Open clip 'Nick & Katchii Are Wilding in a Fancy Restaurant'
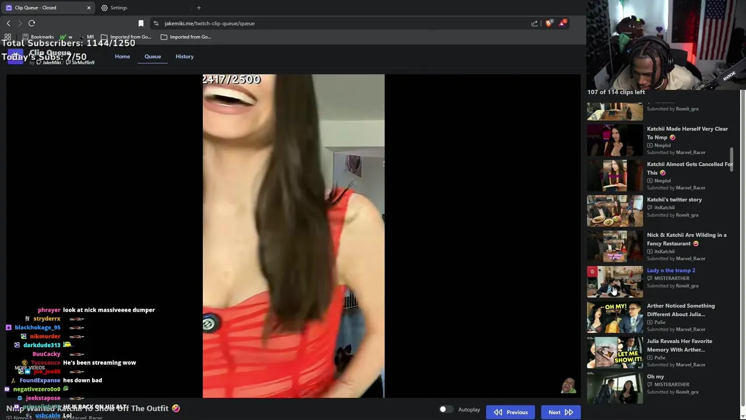The width and height of the screenshot is (746, 420). 687,239
